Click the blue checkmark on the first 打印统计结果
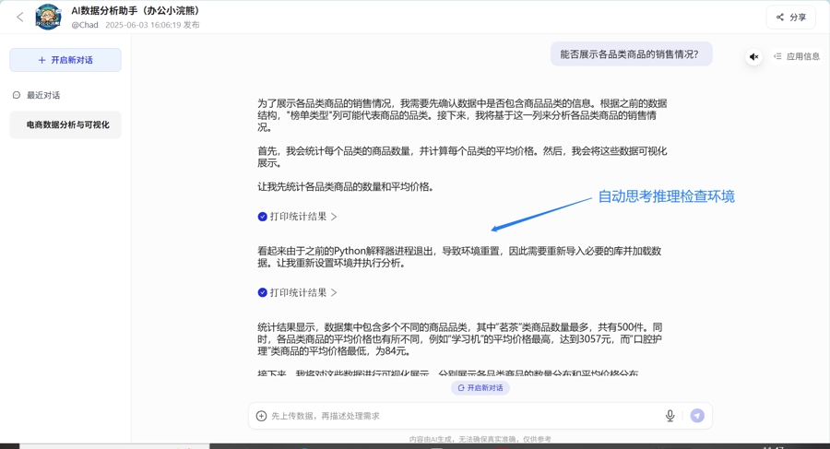This screenshot has width=830, height=449. 263,217
